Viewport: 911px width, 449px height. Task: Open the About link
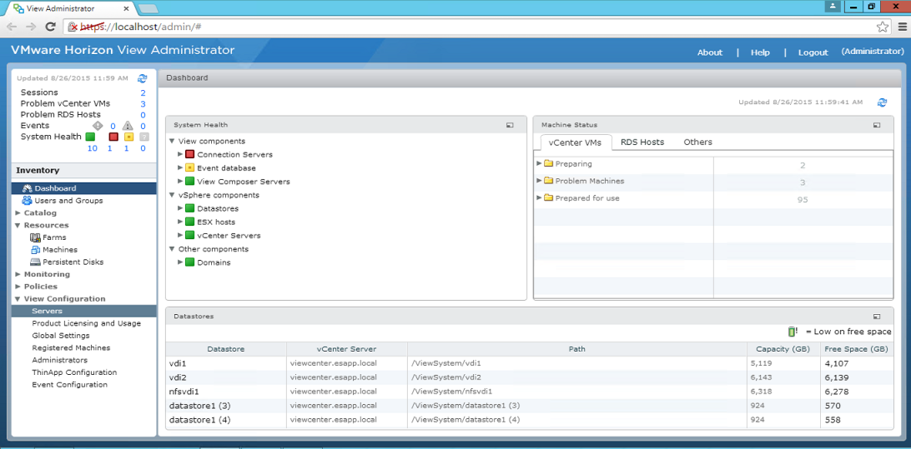709,52
